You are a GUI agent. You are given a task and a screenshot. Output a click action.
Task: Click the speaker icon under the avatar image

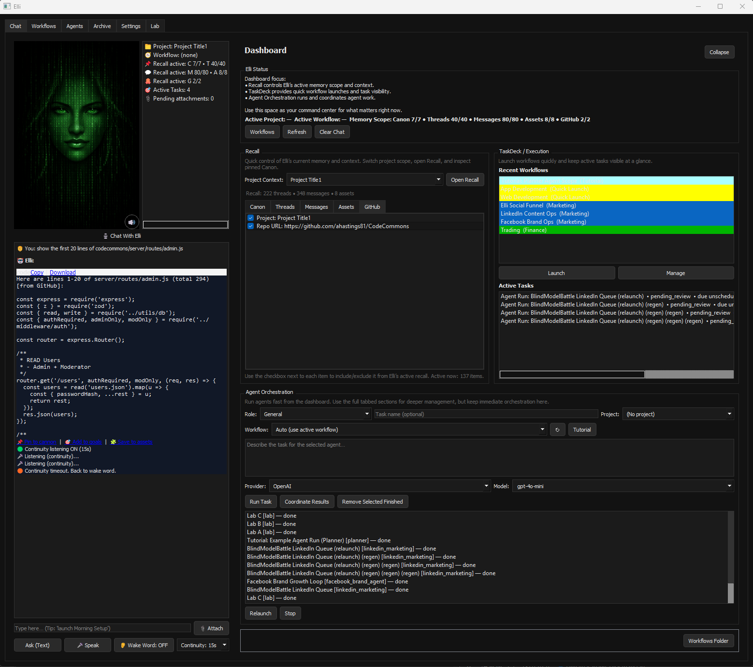[132, 222]
